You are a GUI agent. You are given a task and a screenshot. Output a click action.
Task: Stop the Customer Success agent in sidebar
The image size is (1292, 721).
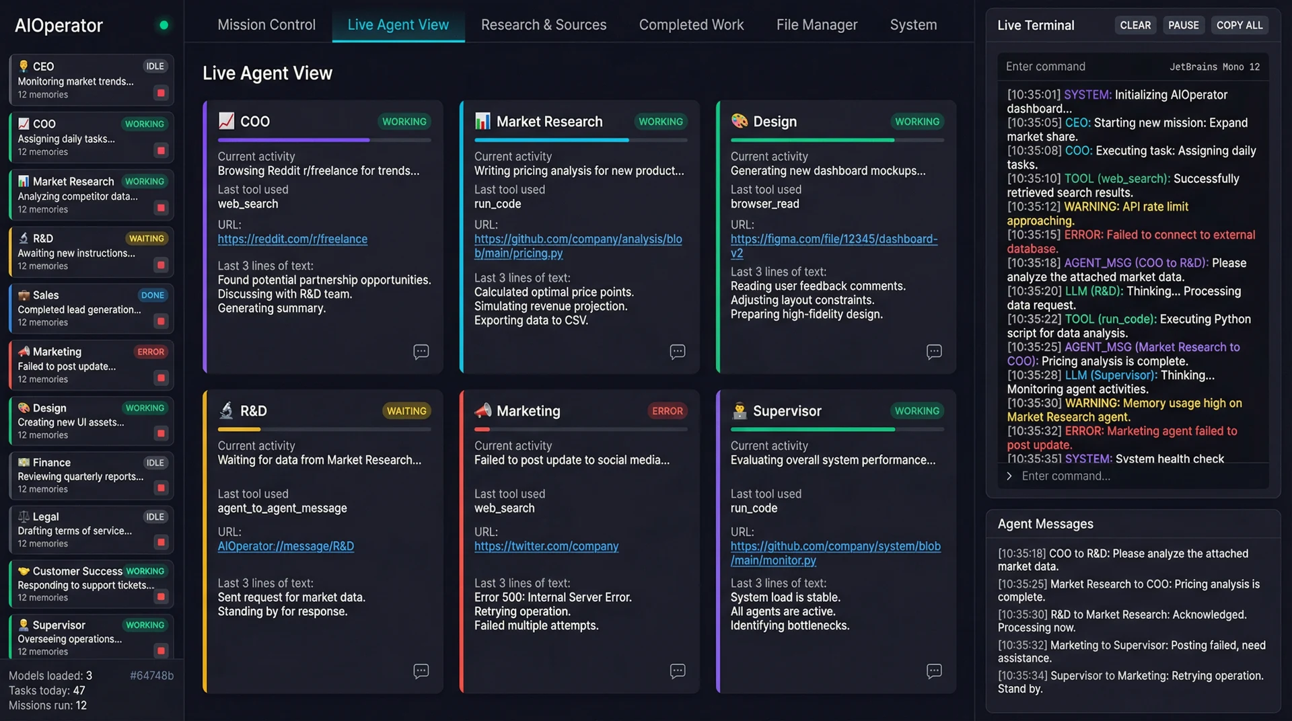(x=161, y=597)
